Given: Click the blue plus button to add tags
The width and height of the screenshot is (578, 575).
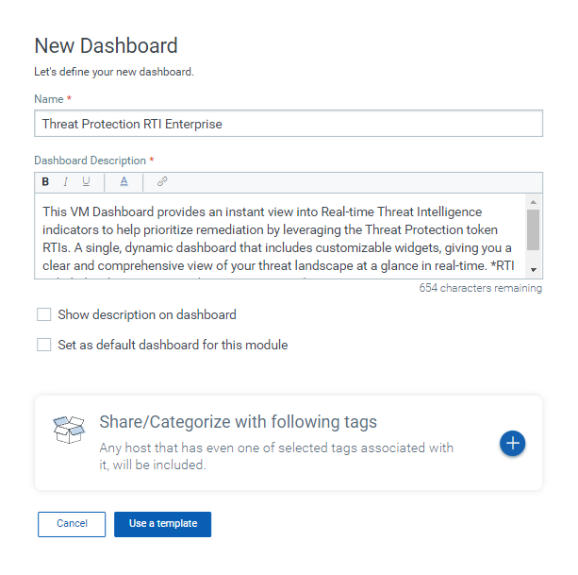Looking at the screenshot, I should (x=512, y=443).
